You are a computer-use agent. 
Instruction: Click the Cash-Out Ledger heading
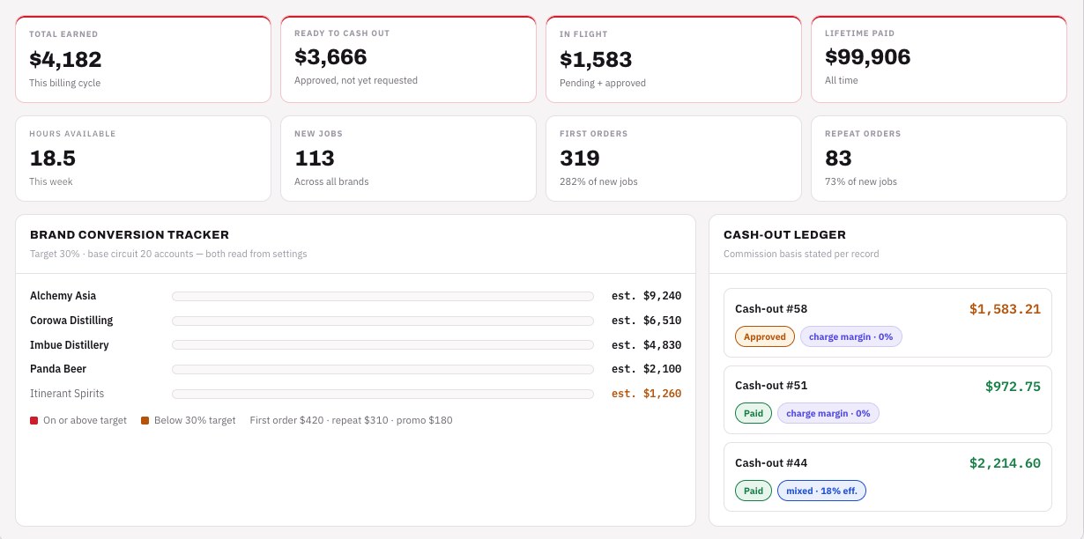pos(784,235)
